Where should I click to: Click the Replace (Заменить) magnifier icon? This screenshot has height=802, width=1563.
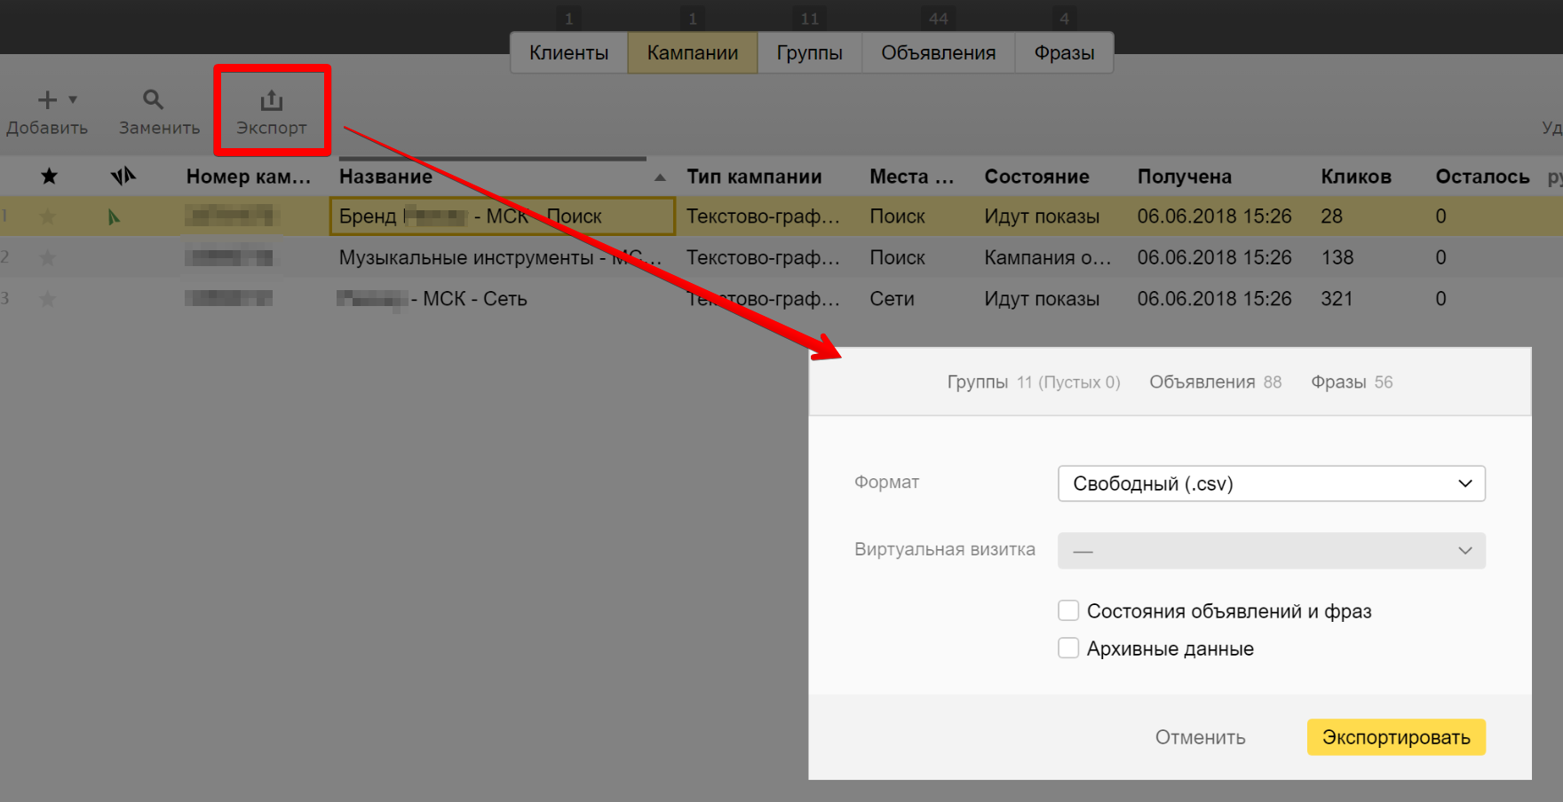click(154, 100)
